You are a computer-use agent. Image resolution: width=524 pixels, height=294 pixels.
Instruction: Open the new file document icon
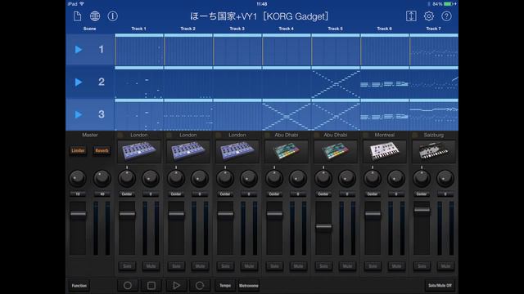(x=77, y=16)
